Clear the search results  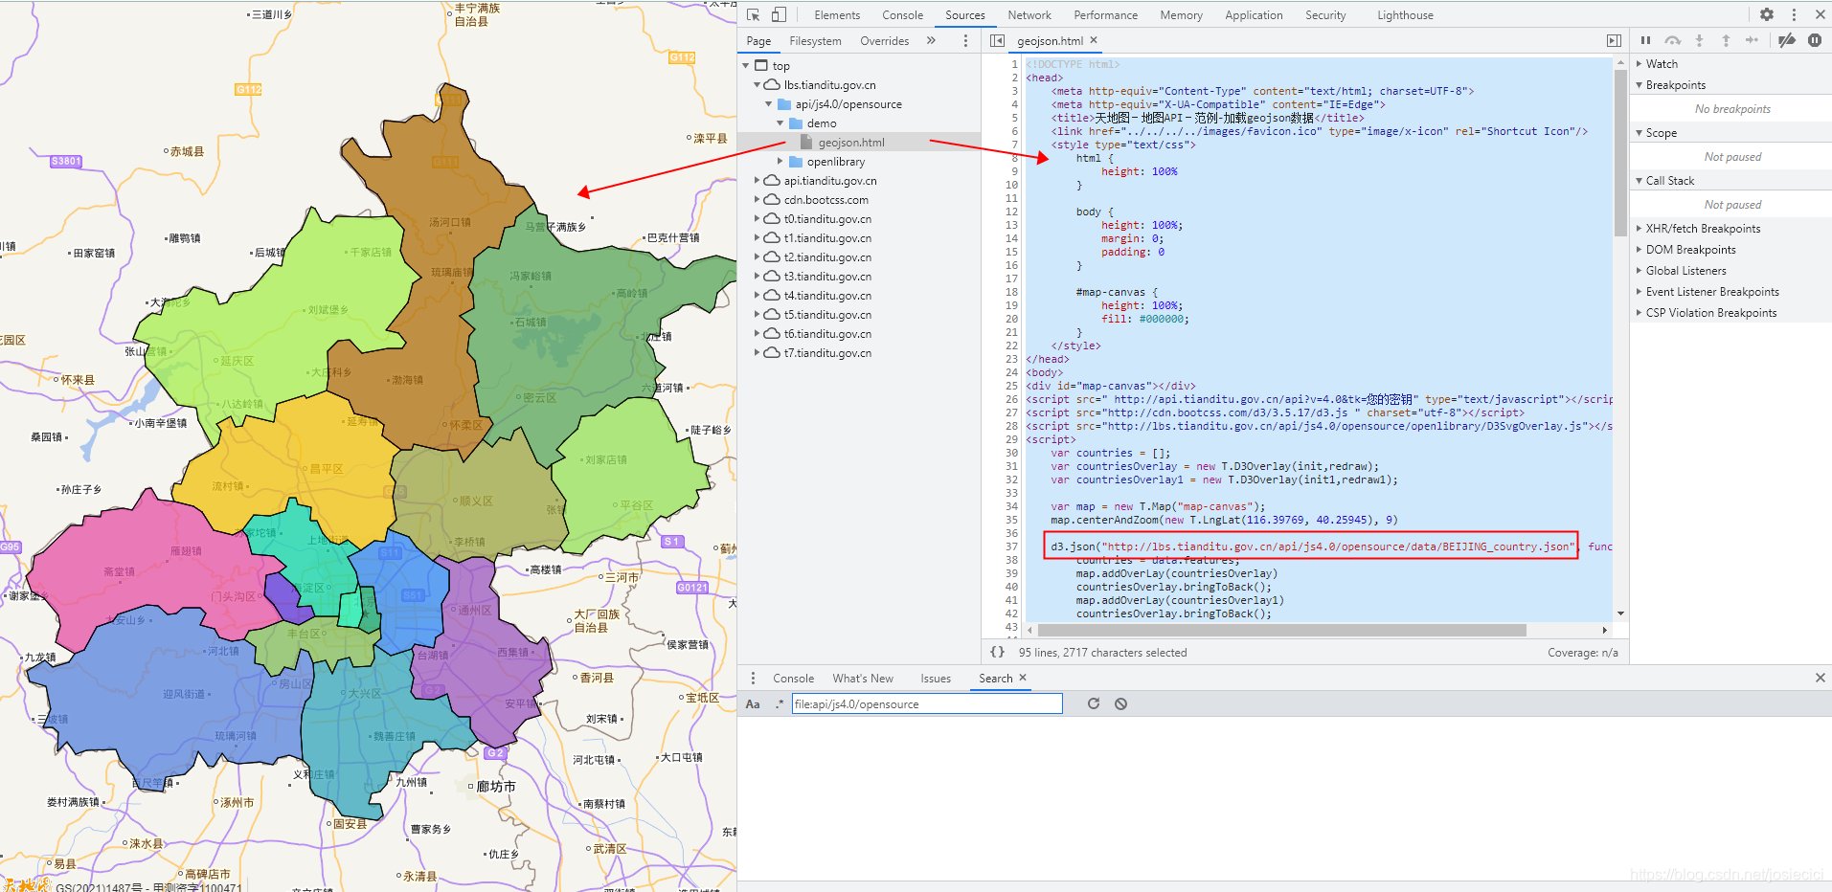(x=1120, y=703)
